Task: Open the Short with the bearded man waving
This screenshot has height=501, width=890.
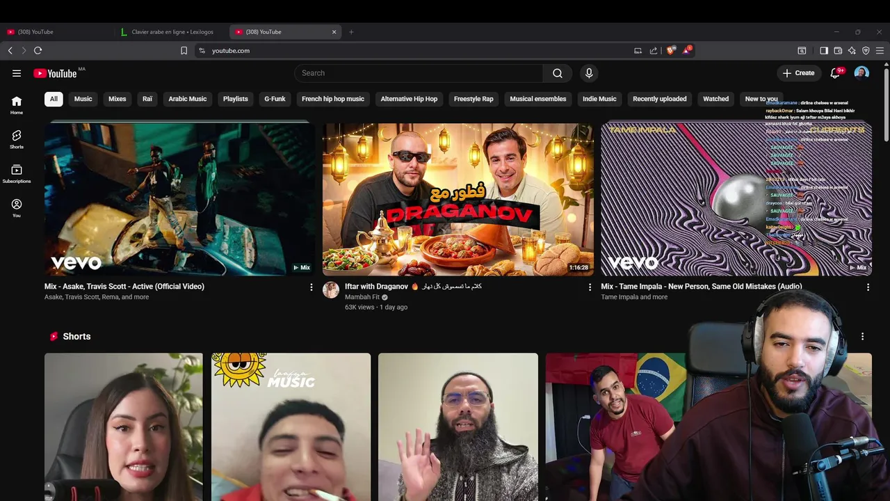Action: click(458, 427)
